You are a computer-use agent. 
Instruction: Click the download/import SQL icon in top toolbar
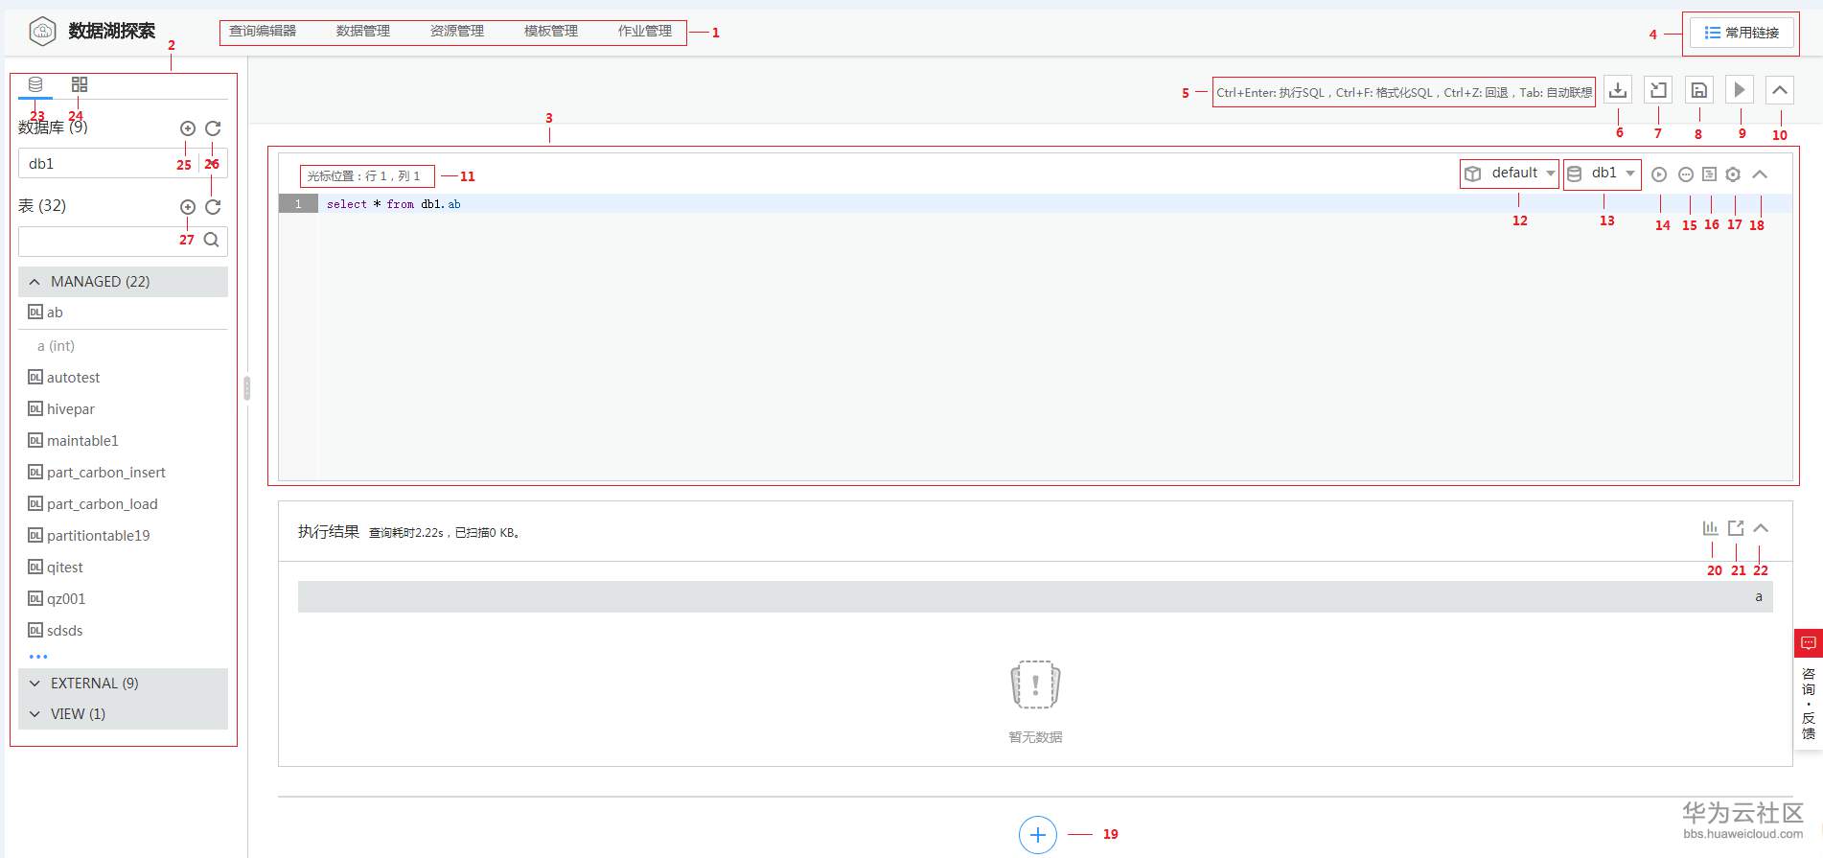click(1618, 90)
